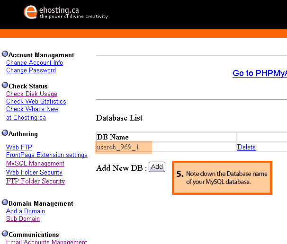Open Check Web Statistics
This screenshot has height=244, width=287.
(36, 102)
